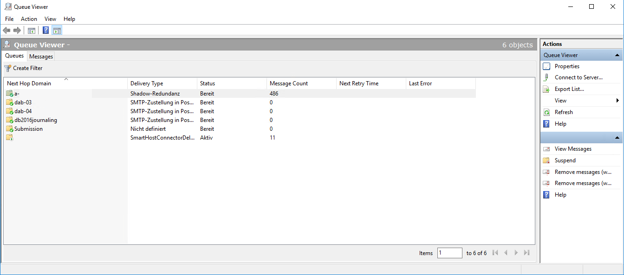Click the Create Filter funnel icon
624x275 pixels.
[7, 68]
